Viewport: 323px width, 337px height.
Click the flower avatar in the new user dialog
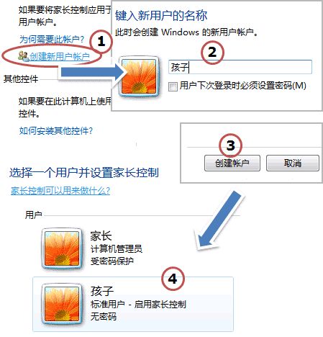click(139, 77)
